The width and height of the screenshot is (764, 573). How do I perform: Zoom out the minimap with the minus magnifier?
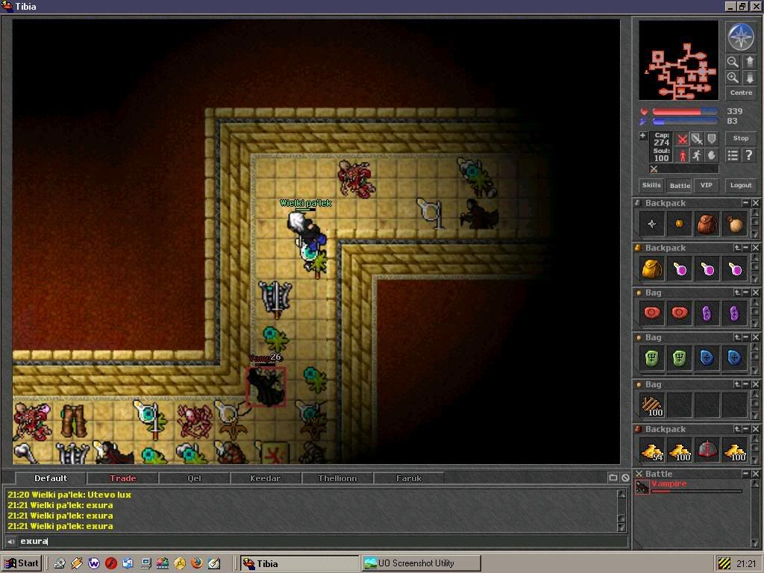click(x=733, y=62)
